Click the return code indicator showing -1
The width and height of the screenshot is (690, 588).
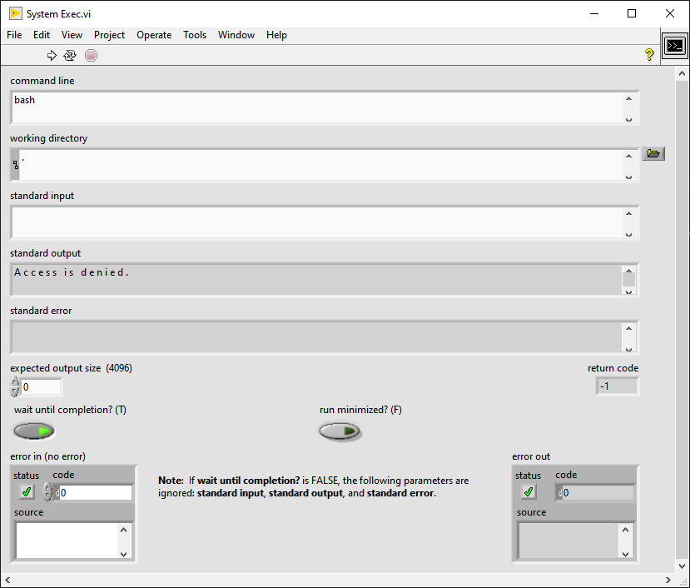(617, 386)
